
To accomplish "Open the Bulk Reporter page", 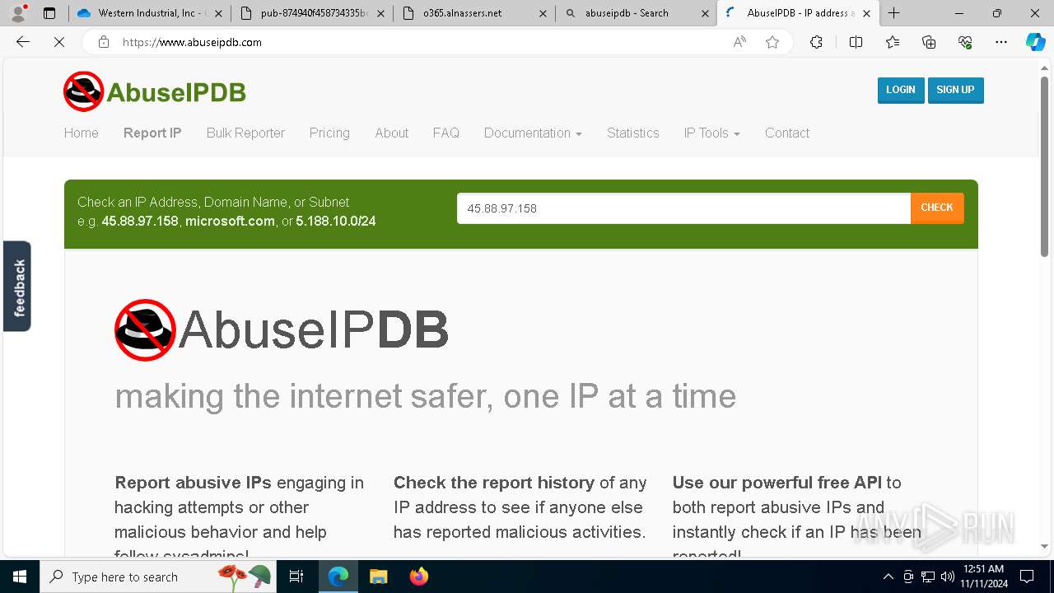I will [245, 133].
